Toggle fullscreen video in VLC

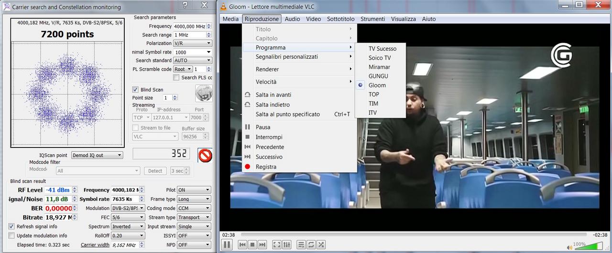click(x=277, y=244)
